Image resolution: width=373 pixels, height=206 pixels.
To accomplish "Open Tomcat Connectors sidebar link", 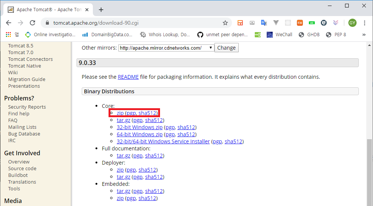I will 31,59.
